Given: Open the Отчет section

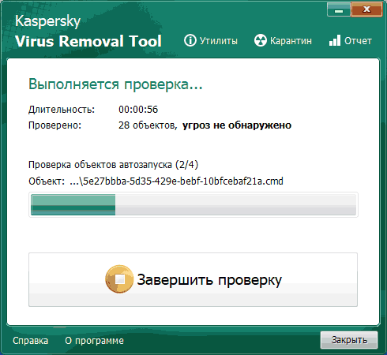Looking at the screenshot, I should tap(358, 41).
